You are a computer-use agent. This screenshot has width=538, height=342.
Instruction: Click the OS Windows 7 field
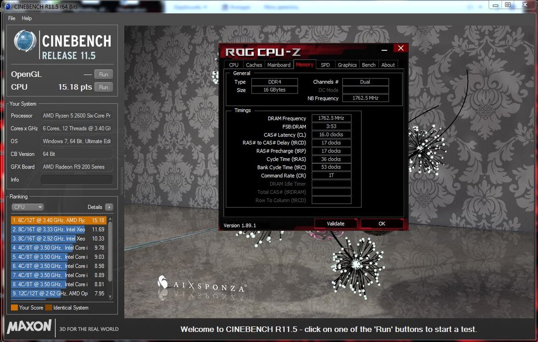tap(77, 141)
